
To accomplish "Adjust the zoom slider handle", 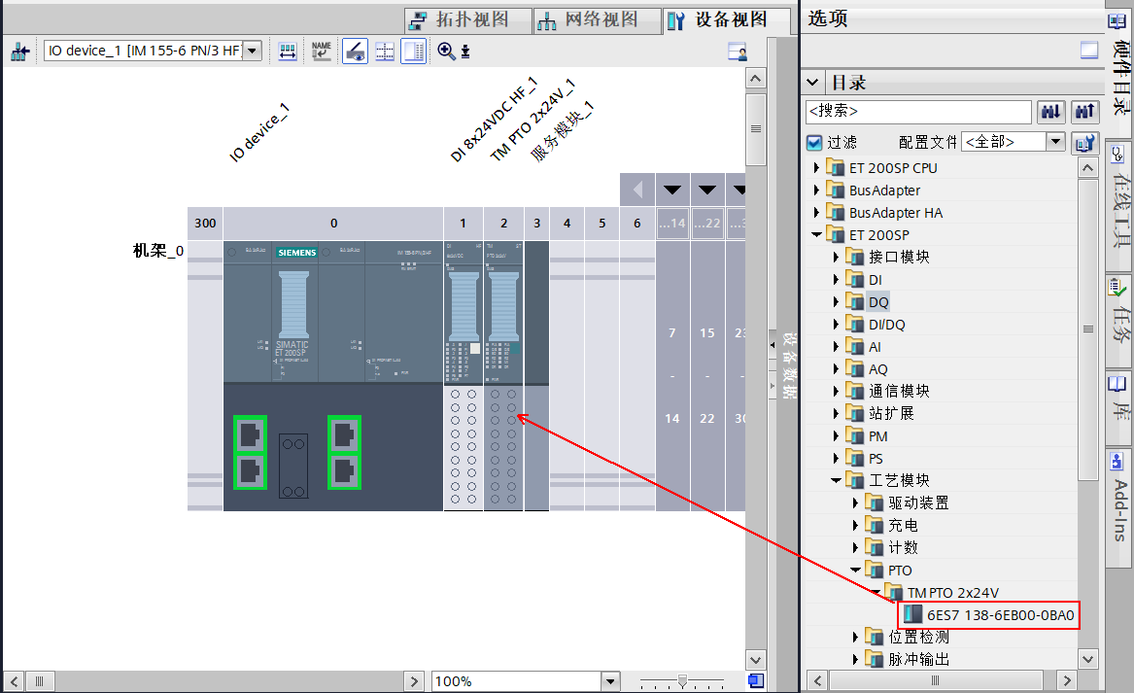I will (683, 680).
